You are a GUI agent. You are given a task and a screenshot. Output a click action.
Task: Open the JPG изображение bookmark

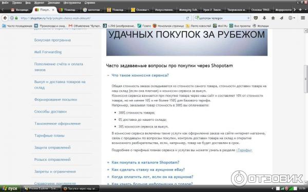[119, 26]
